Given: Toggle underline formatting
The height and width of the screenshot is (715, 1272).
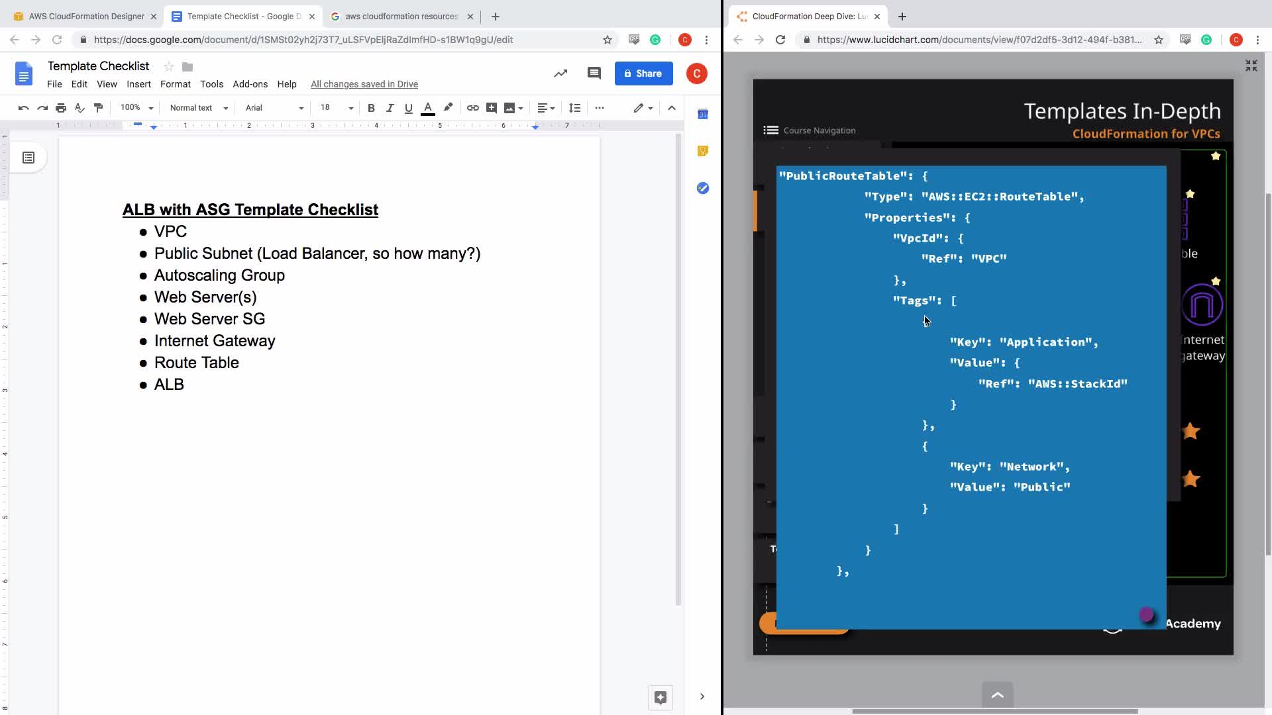Looking at the screenshot, I should [x=408, y=108].
